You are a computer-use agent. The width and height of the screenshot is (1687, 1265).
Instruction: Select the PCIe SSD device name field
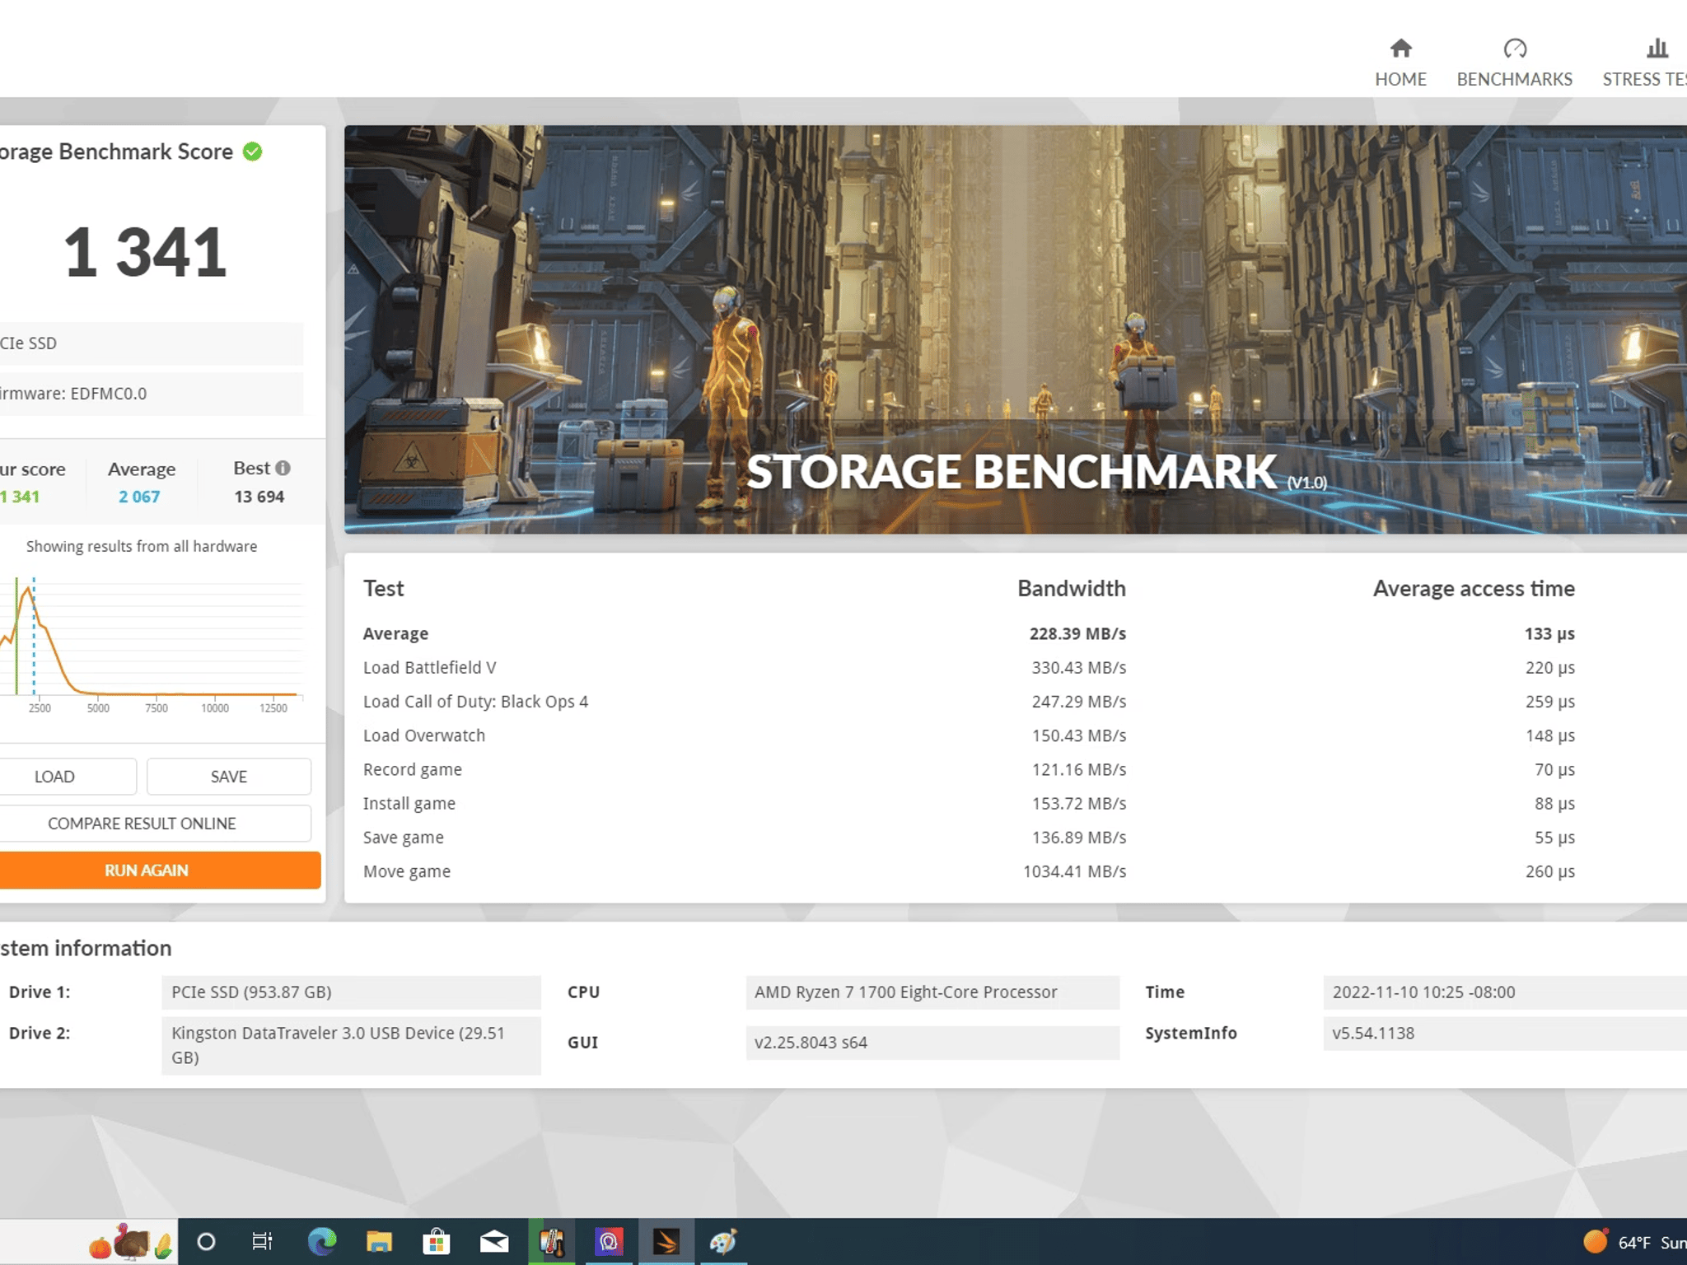[x=150, y=343]
